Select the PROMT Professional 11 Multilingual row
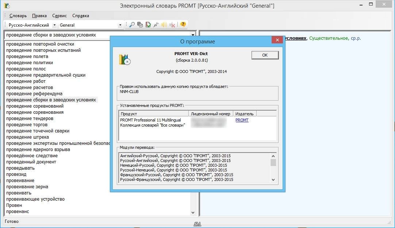395x228 pixels. pyautogui.click(x=150, y=120)
